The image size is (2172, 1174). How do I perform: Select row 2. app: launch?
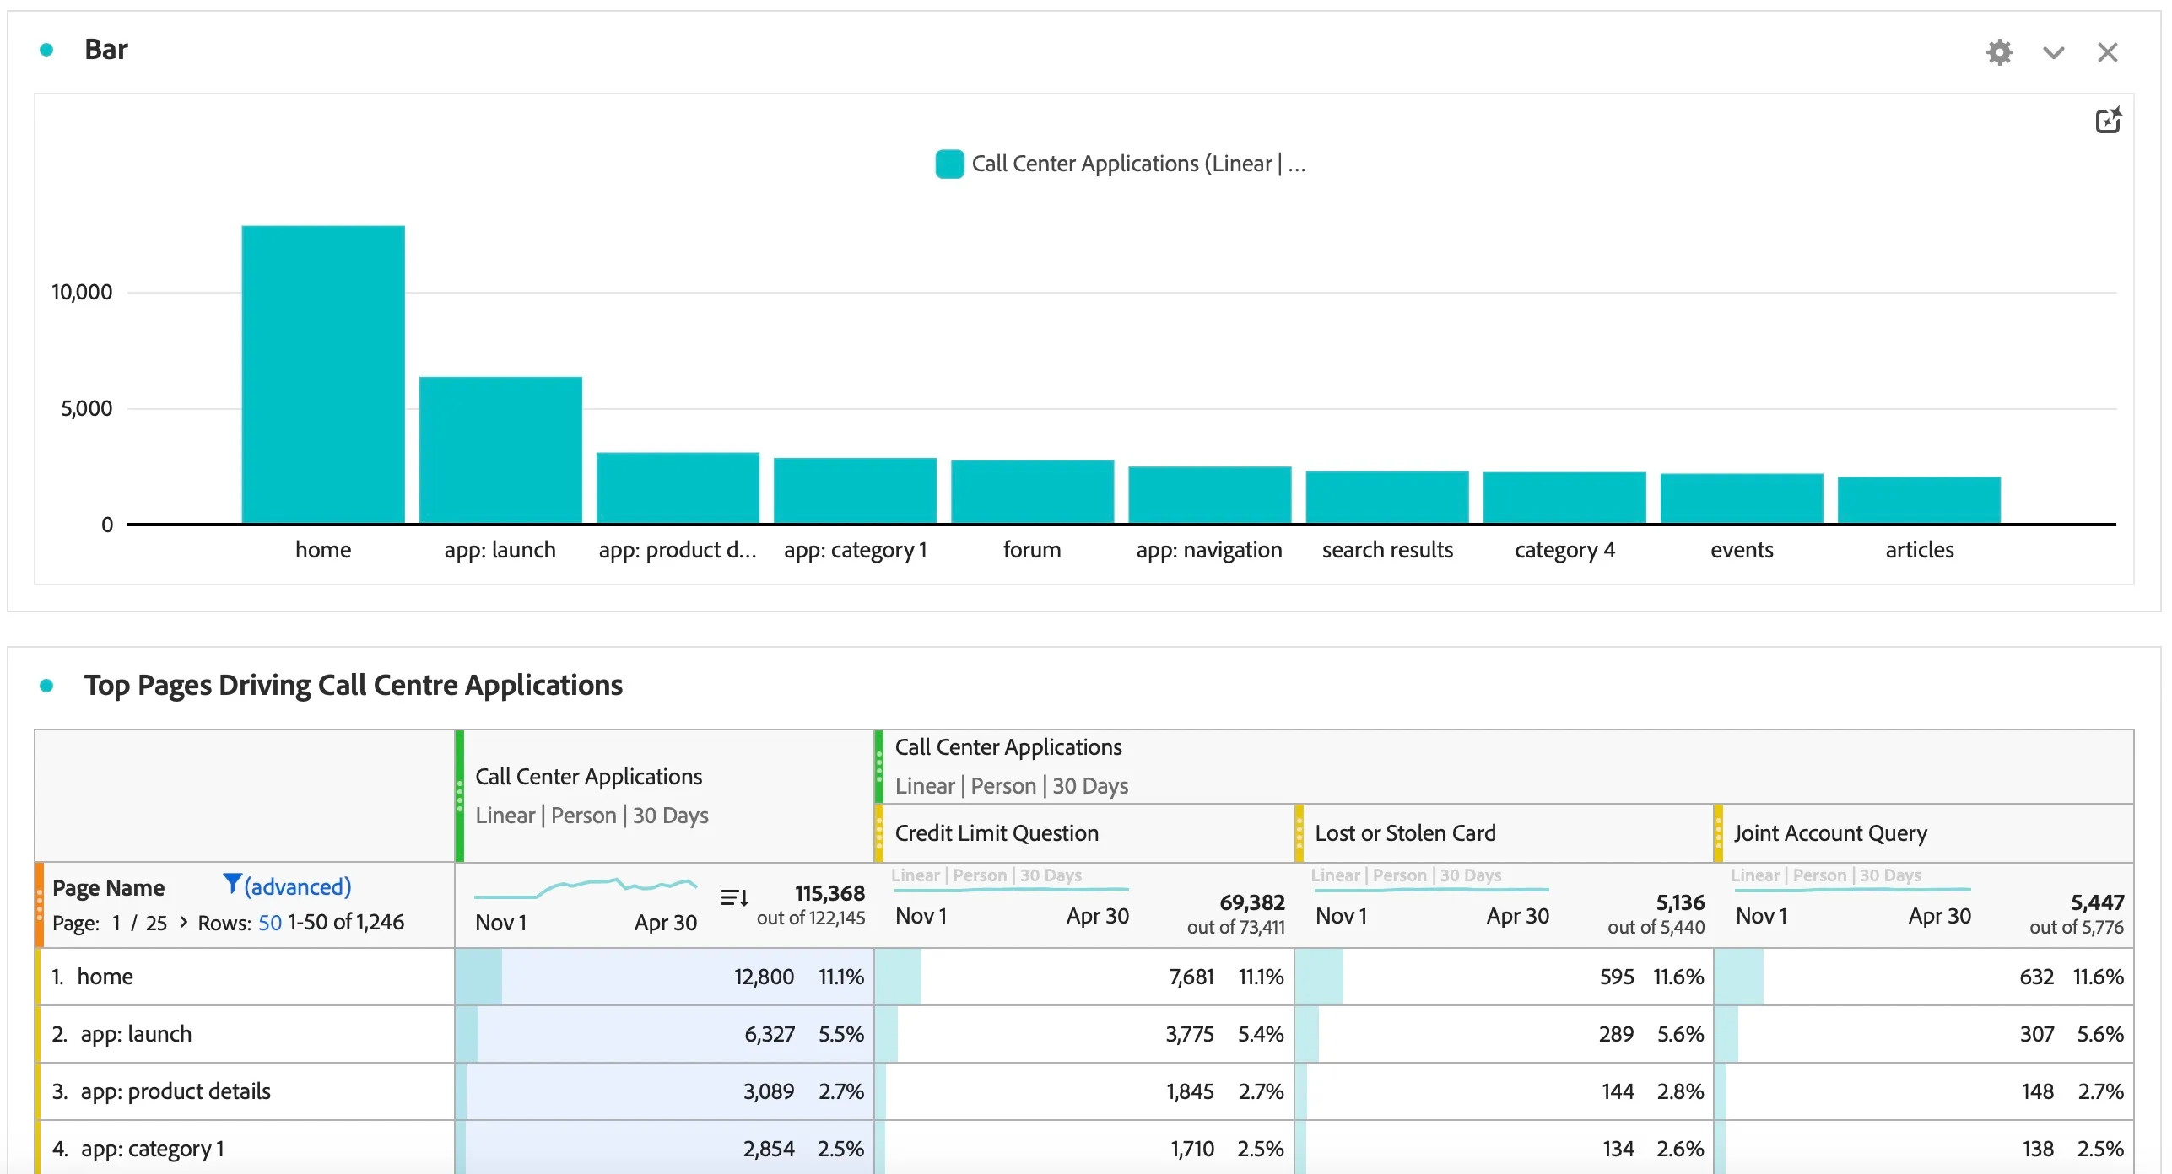[x=246, y=1034]
